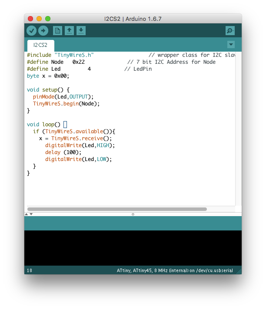Open the tab options dropdown arrow
This screenshot has width=266, height=309.
(231, 45)
